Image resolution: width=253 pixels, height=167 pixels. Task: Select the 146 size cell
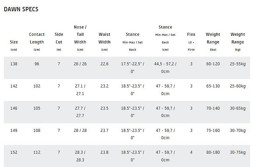(14, 108)
